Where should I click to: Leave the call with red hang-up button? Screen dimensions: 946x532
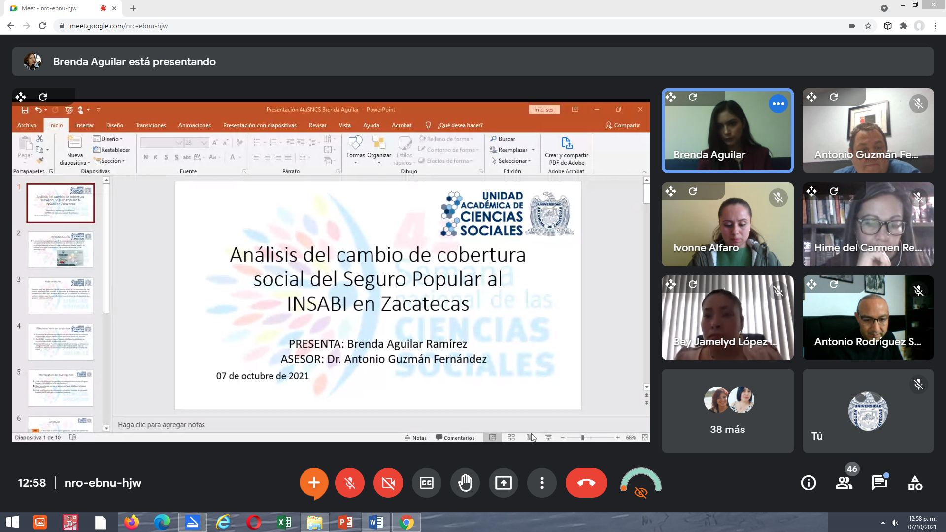click(x=586, y=483)
